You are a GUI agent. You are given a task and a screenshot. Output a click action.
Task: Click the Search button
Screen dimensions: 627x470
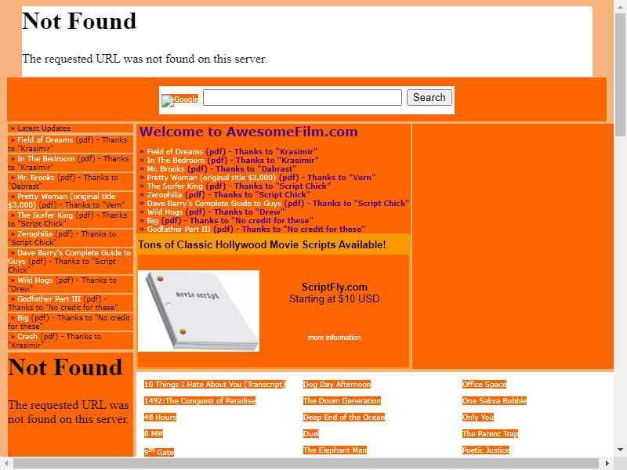[x=429, y=97]
